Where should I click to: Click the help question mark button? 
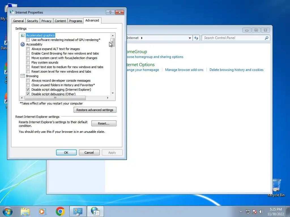point(110,12)
